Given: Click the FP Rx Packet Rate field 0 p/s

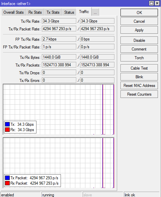Looking at the screenshot, I should tap(97, 47).
